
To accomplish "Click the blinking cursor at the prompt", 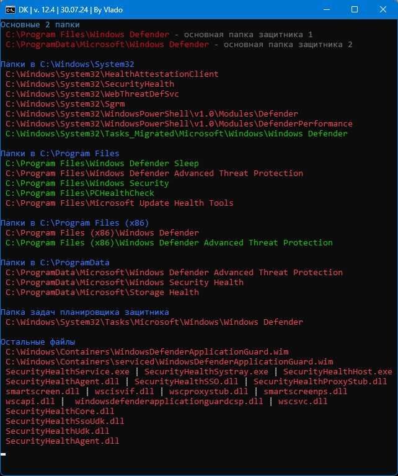I will (3, 454).
